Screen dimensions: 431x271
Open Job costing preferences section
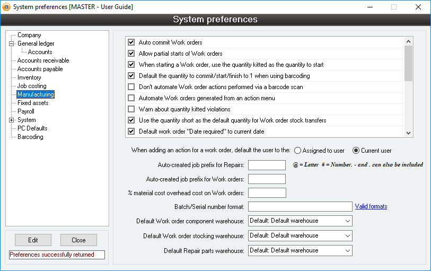pos(32,86)
